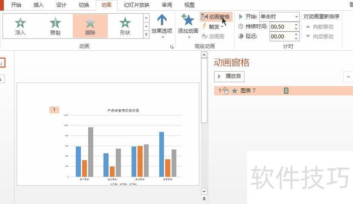Select the bar chart on the slide
Viewport: 353px width, 204px height.
(x=123, y=146)
